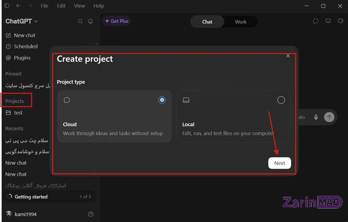Open the File menu
The width and height of the screenshot is (348, 222).
44,6
